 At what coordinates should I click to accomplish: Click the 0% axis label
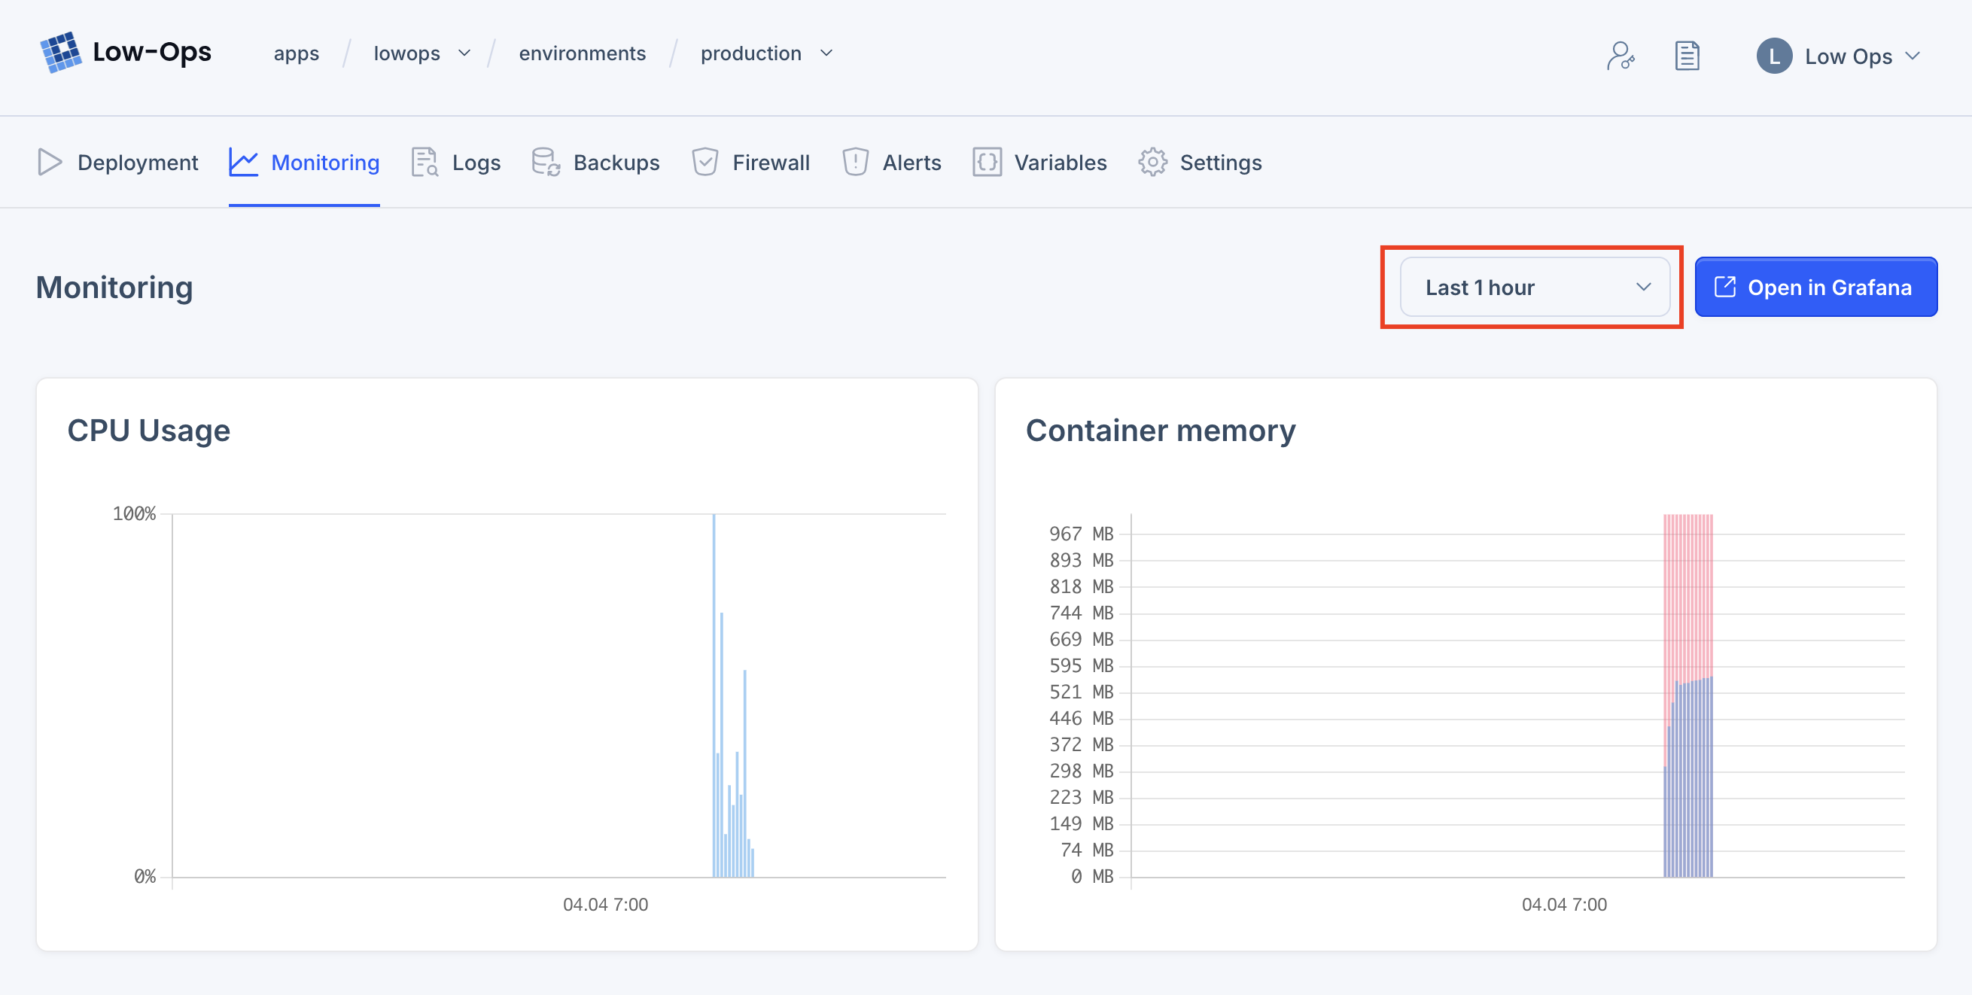coord(145,876)
